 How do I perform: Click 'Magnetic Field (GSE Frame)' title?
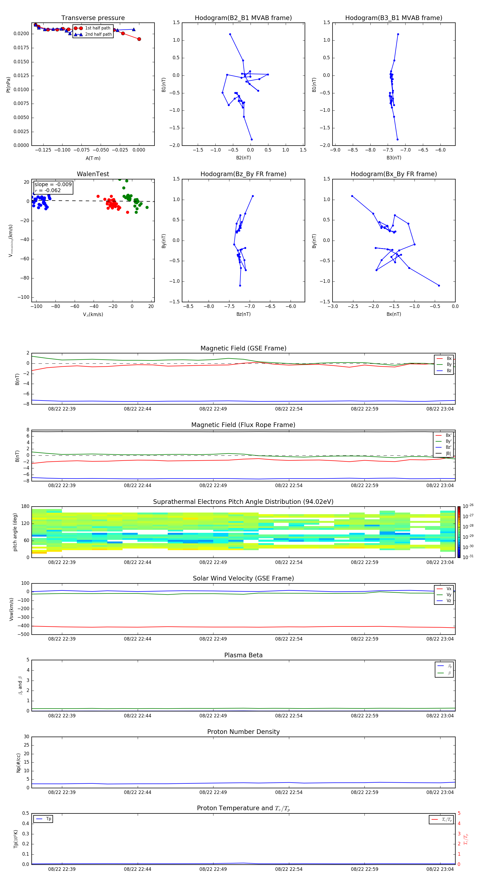tap(243, 348)
